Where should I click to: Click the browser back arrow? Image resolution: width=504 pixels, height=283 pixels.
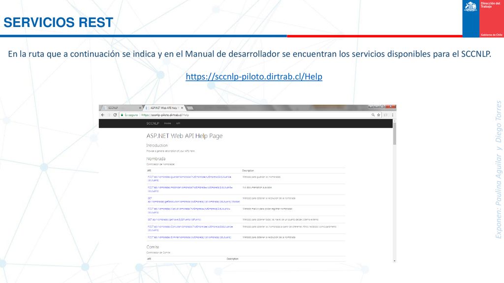[x=103, y=115]
